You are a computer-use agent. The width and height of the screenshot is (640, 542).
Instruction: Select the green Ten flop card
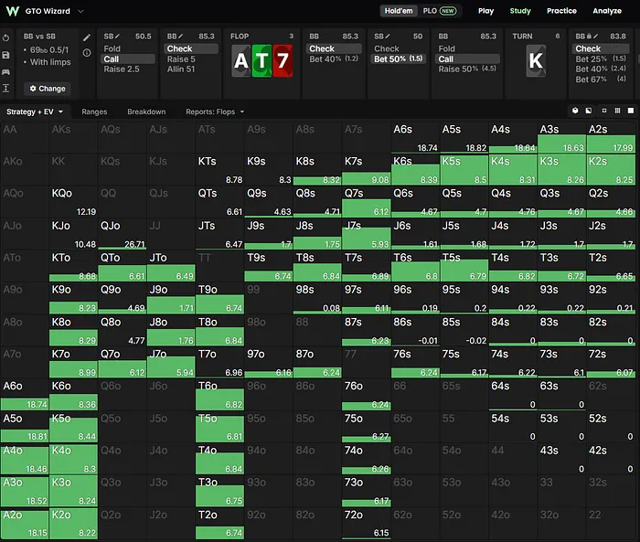[261, 61]
